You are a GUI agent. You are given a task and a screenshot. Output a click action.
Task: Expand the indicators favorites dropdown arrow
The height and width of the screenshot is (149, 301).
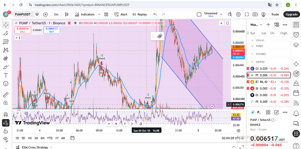coord(99,14)
